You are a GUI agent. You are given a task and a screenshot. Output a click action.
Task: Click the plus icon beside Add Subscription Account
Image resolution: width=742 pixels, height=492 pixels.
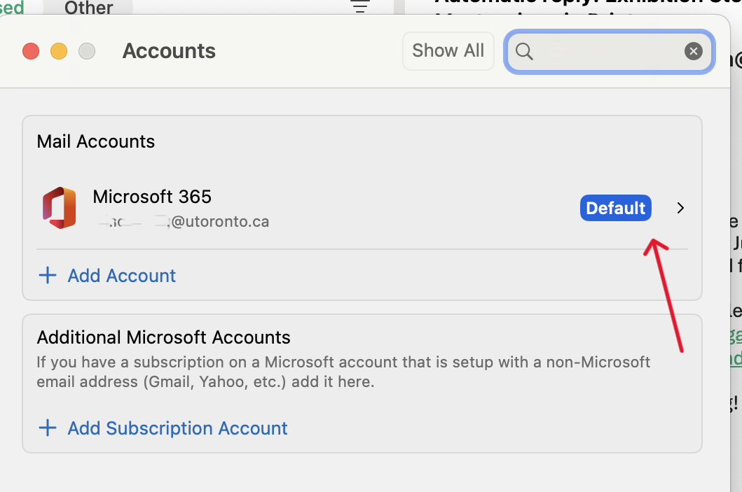[x=47, y=428]
